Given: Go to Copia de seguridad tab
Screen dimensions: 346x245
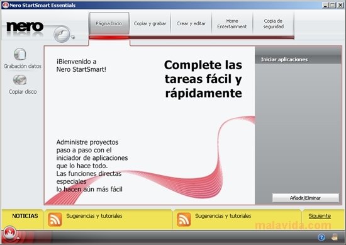Looking at the screenshot, I should coord(274,23).
